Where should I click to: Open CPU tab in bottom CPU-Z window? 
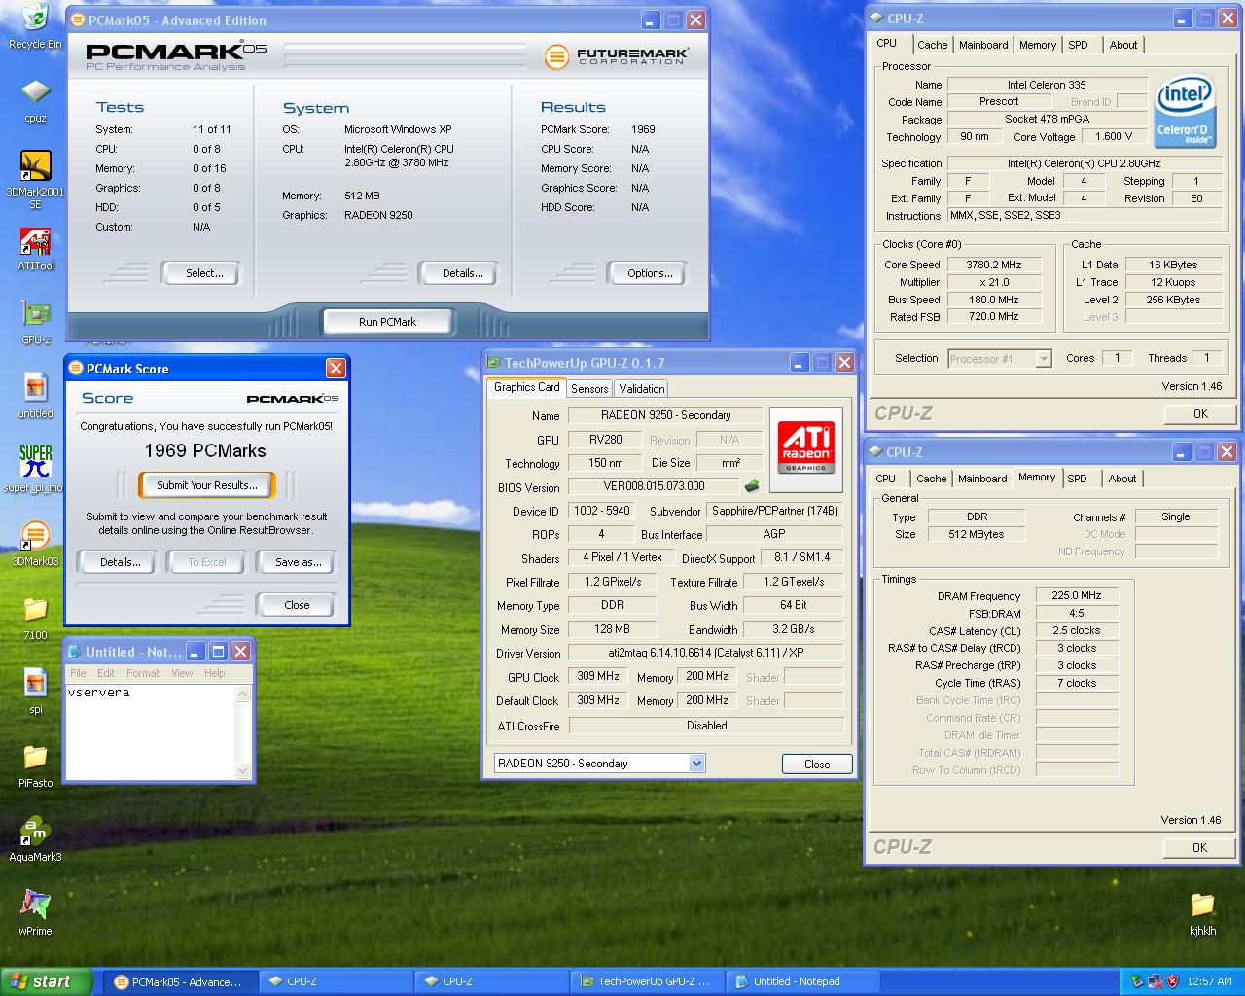point(885,479)
